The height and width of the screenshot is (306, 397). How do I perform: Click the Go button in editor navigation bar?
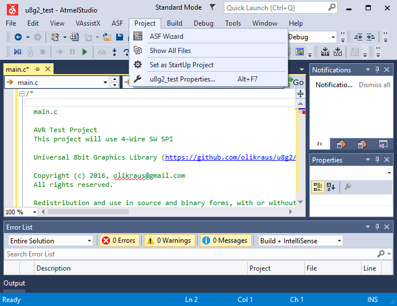pos(297,83)
